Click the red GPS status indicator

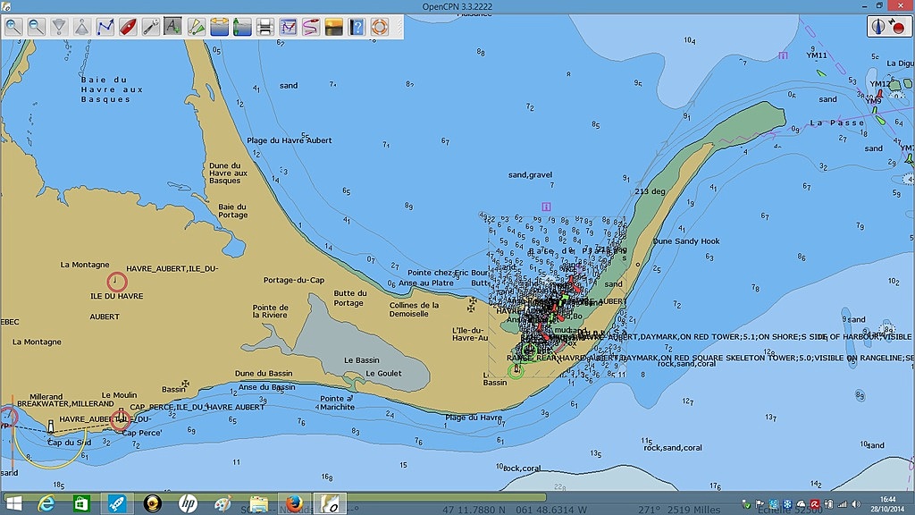point(897,26)
